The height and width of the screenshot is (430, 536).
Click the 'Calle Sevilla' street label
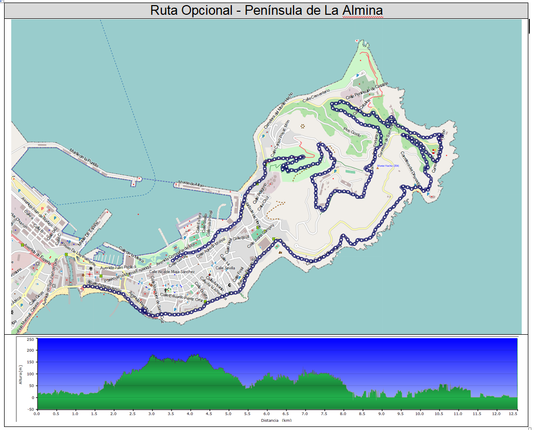(225, 267)
